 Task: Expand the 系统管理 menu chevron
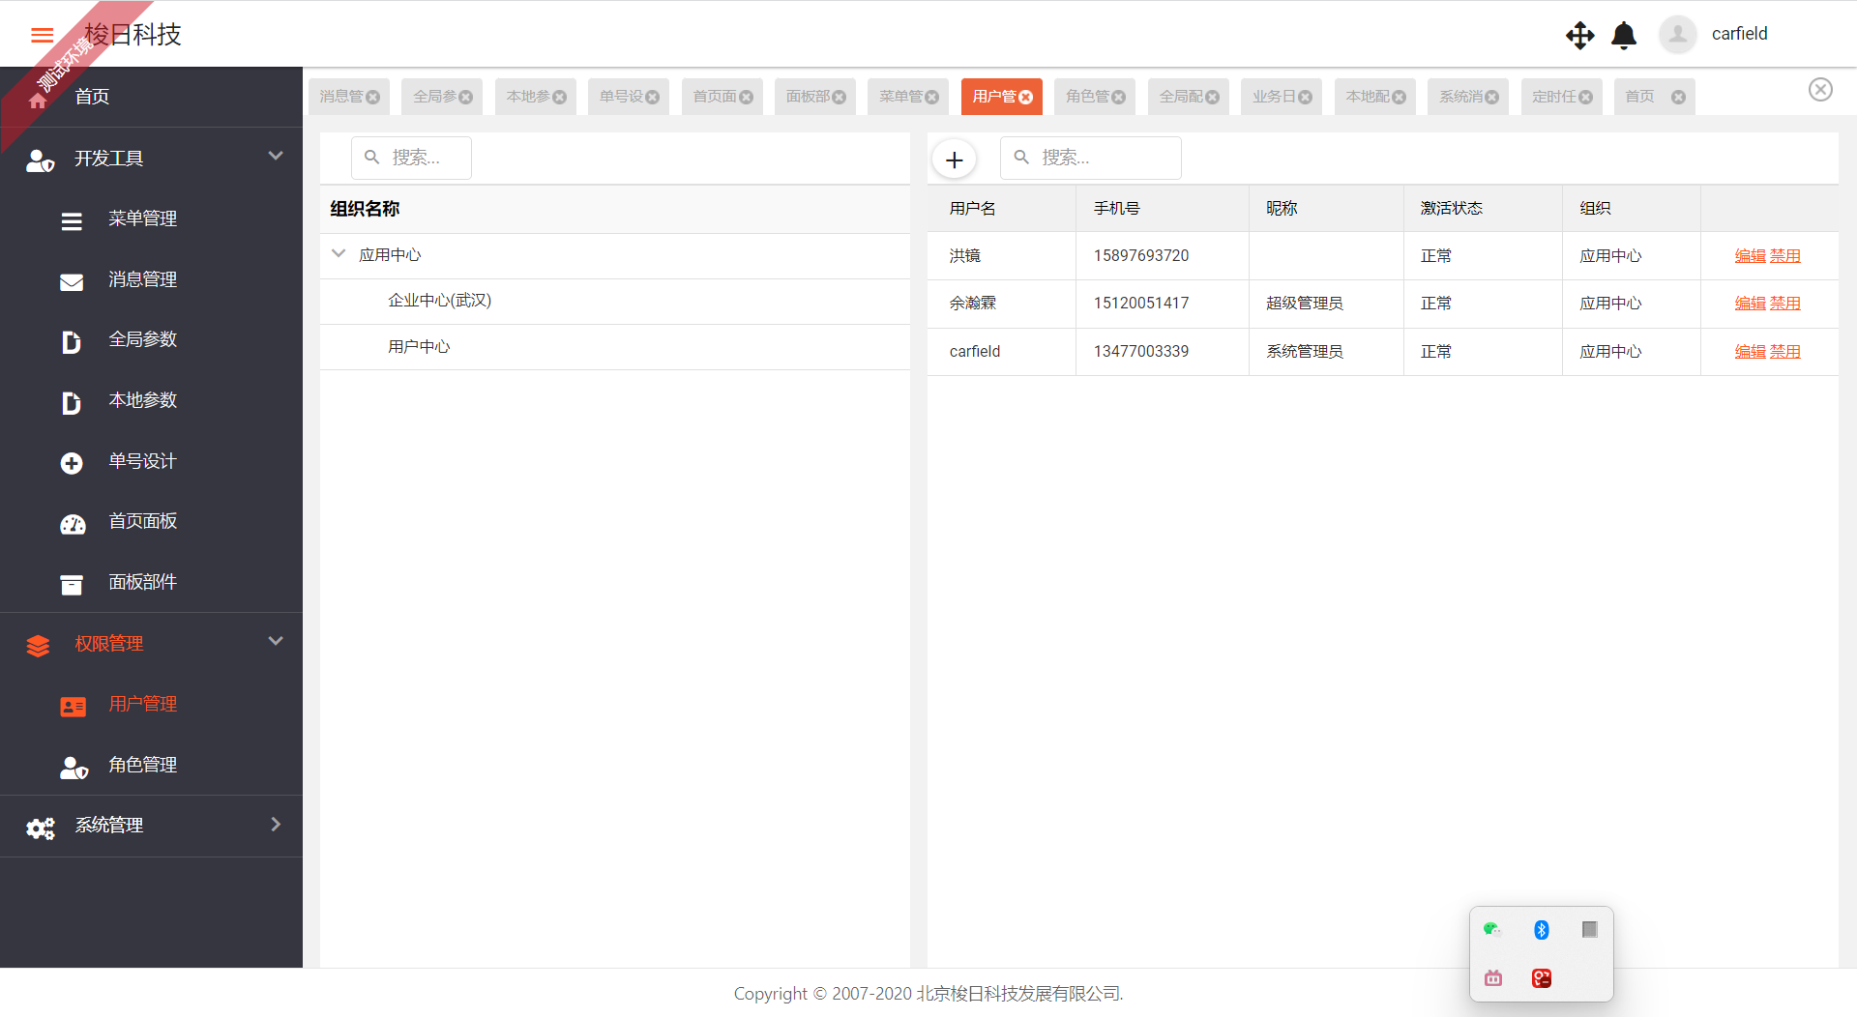coord(276,824)
